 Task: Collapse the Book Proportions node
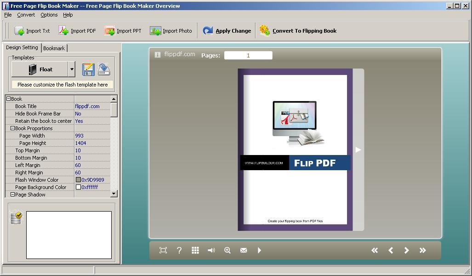[x=13, y=128]
